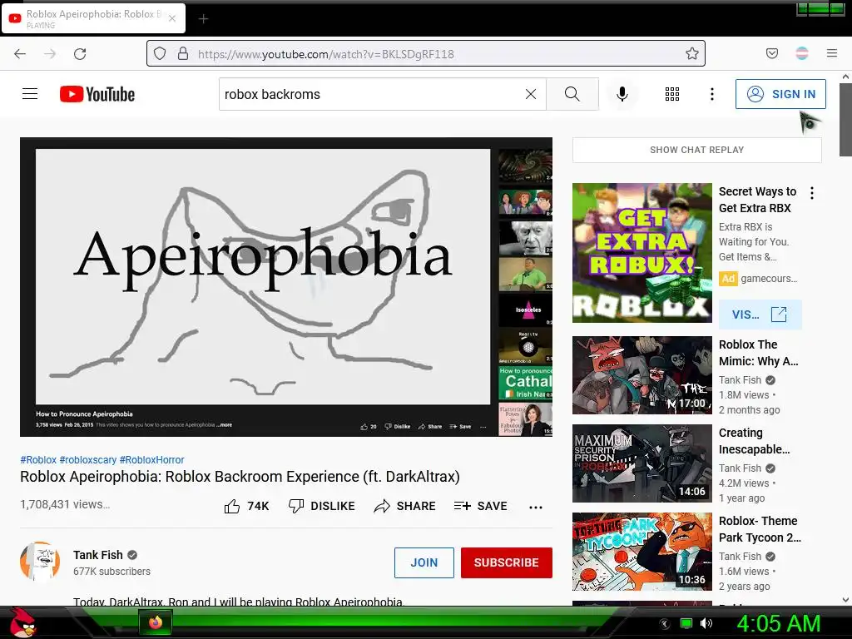Click the scrollbar up arrow

(x=845, y=77)
